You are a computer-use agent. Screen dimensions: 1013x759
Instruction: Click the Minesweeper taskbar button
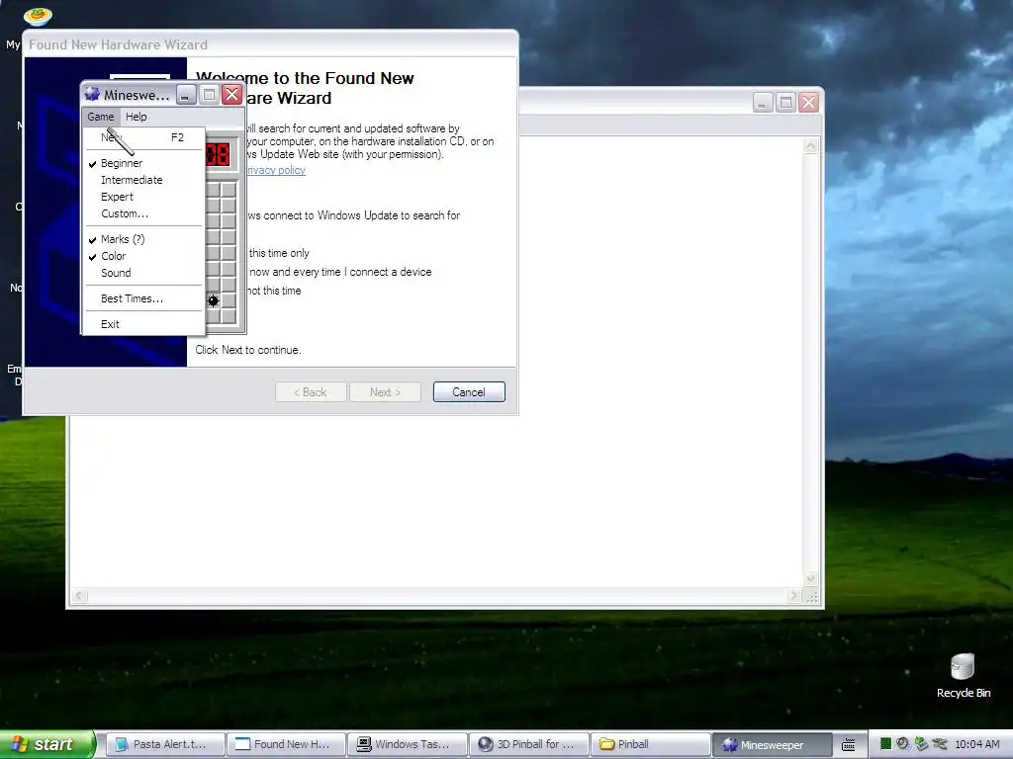(x=772, y=744)
